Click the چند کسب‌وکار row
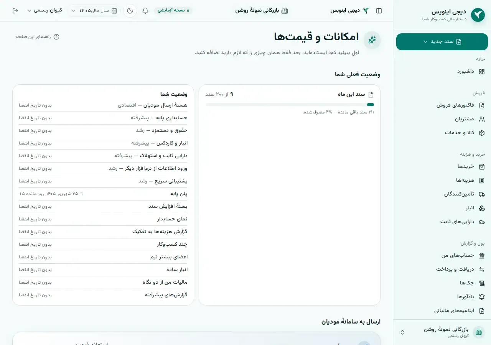 [103, 245]
